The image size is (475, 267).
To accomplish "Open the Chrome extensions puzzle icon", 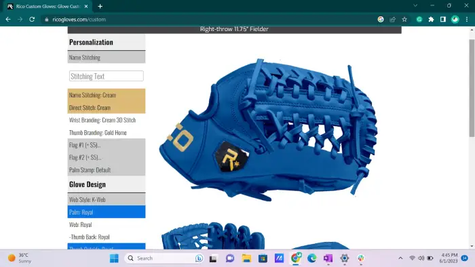I will coord(431,20).
